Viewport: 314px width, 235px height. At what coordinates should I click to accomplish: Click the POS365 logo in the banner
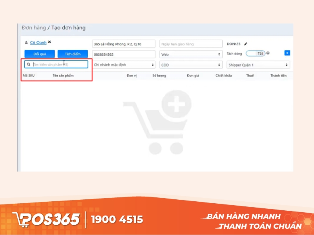(x=46, y=219)
